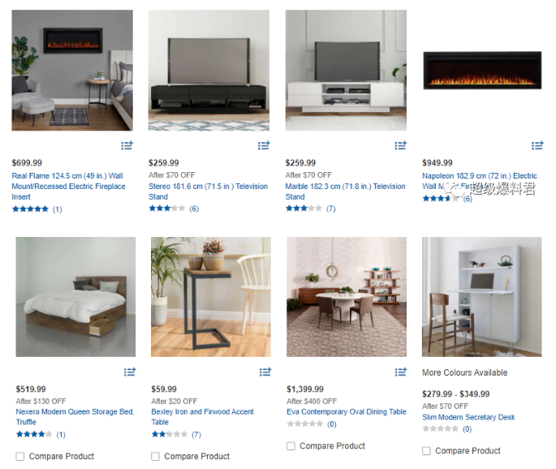Viewport: 556px width, 469px height.
Task: Tick Compare Product under Eva Dining Table
Action: (x=291, y=446)
